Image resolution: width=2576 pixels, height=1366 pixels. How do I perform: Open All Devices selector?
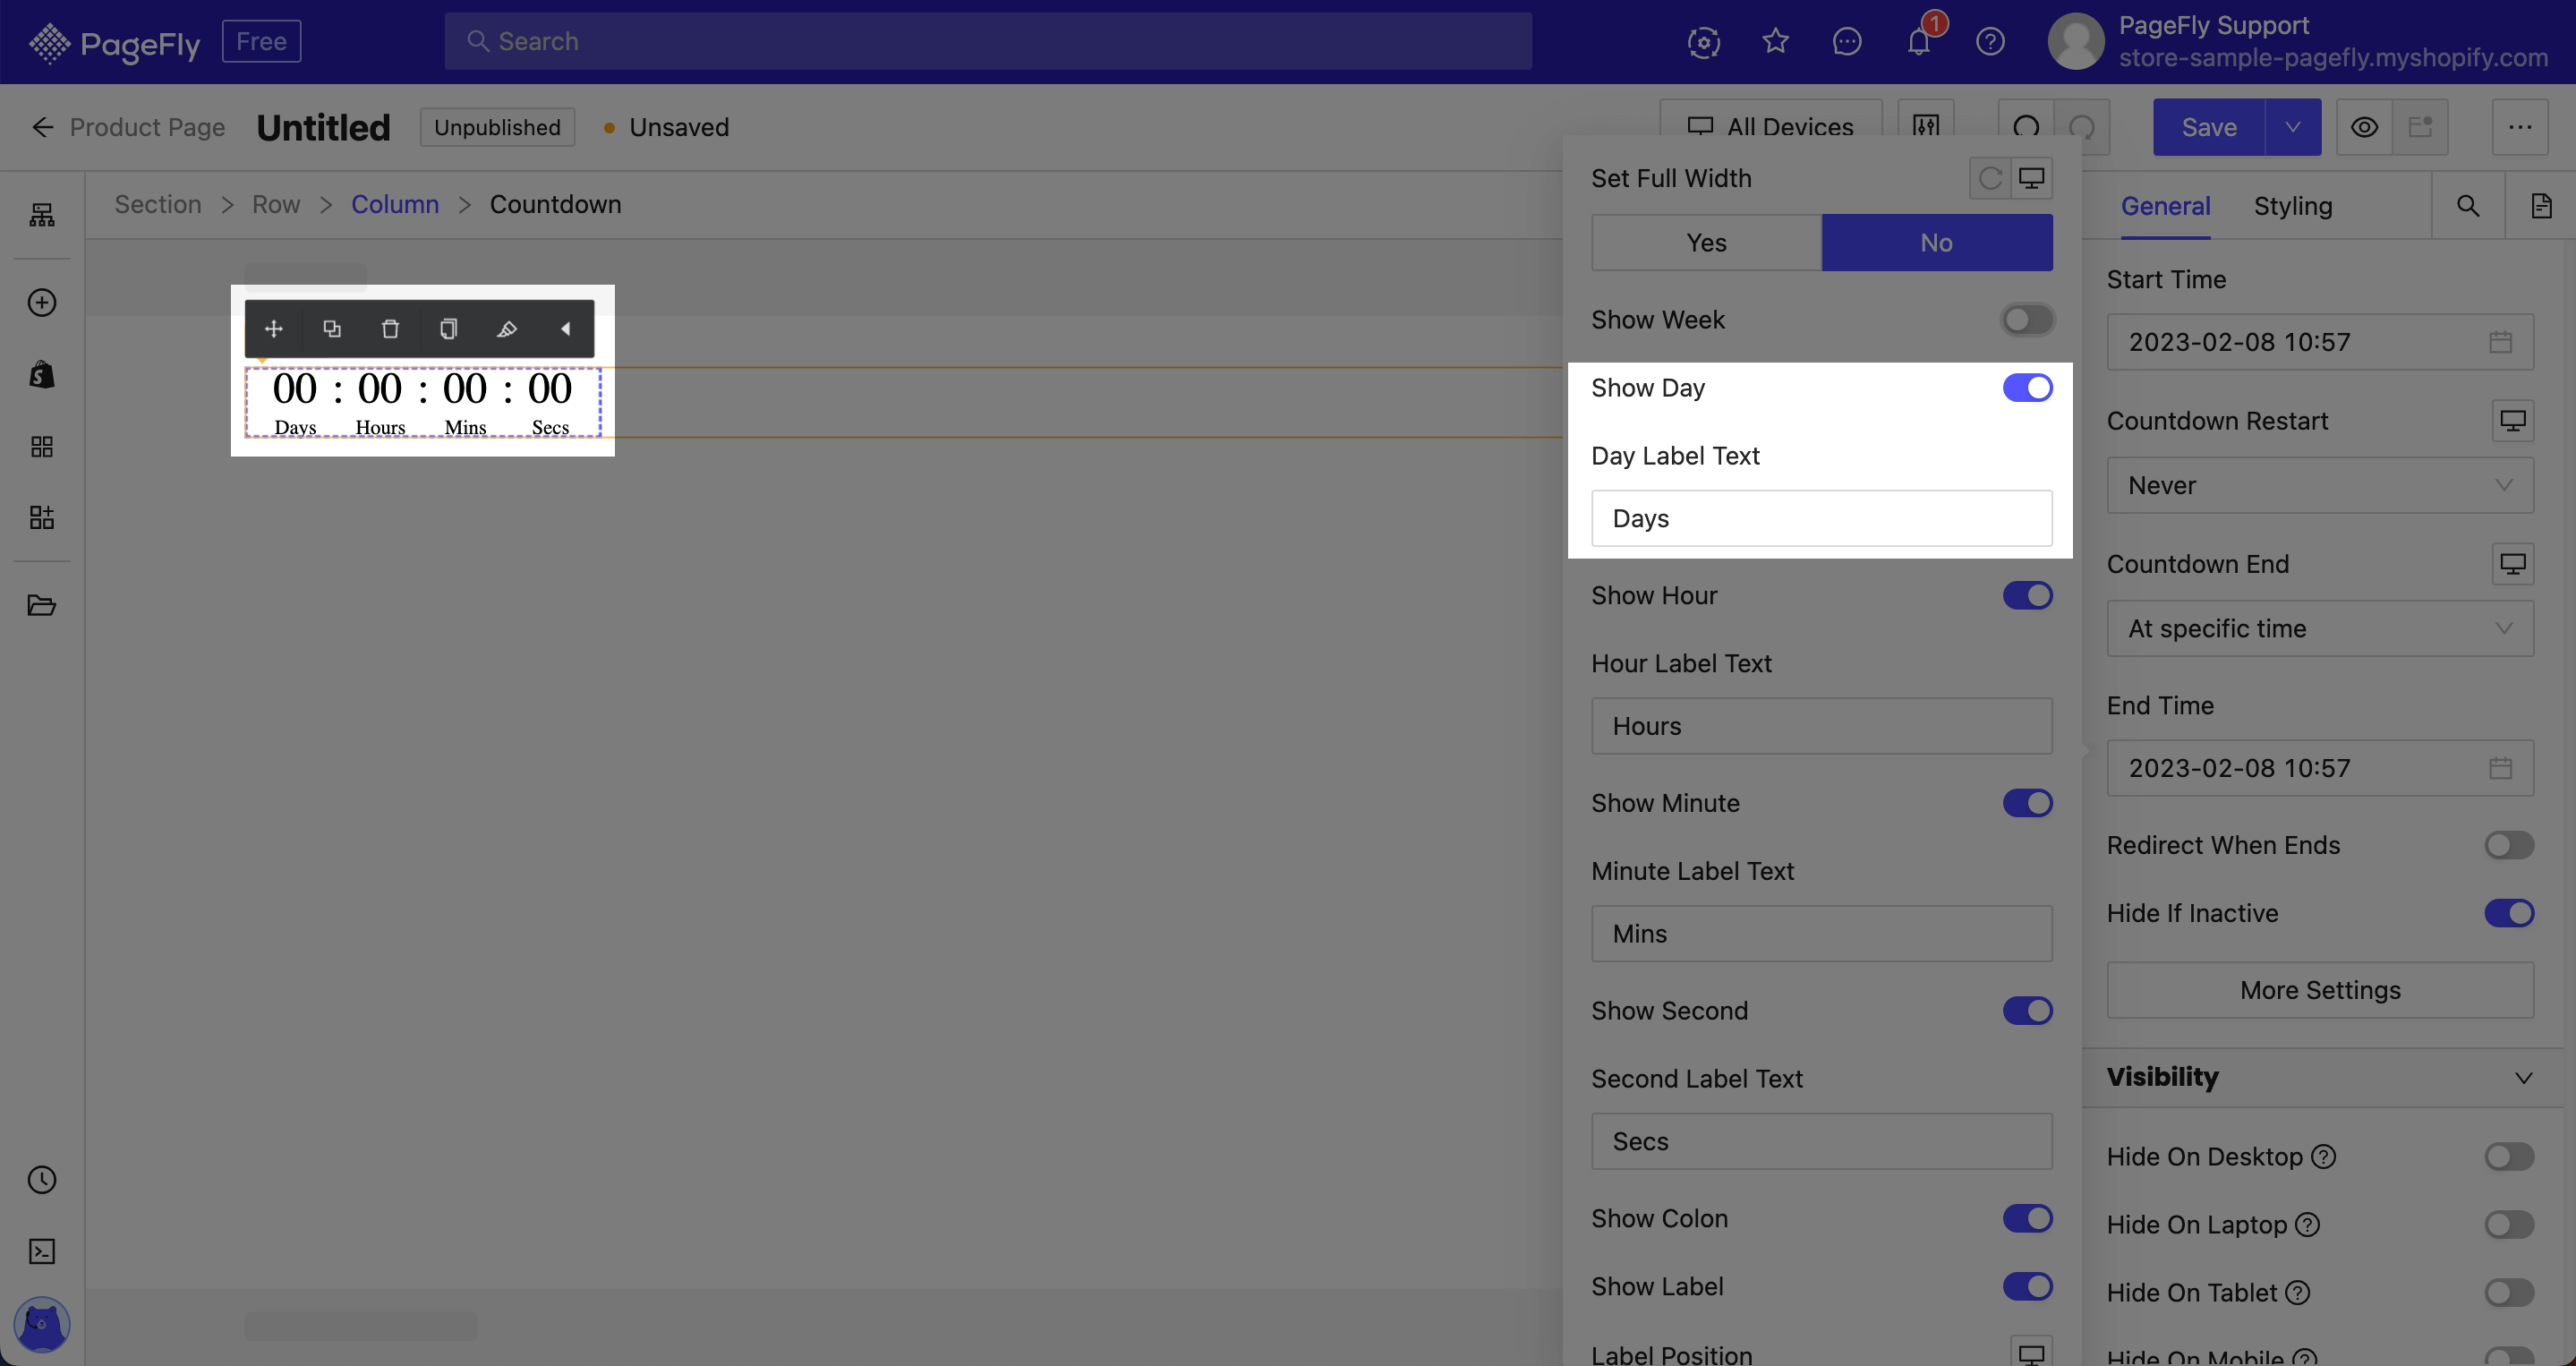pos(1771,127)
